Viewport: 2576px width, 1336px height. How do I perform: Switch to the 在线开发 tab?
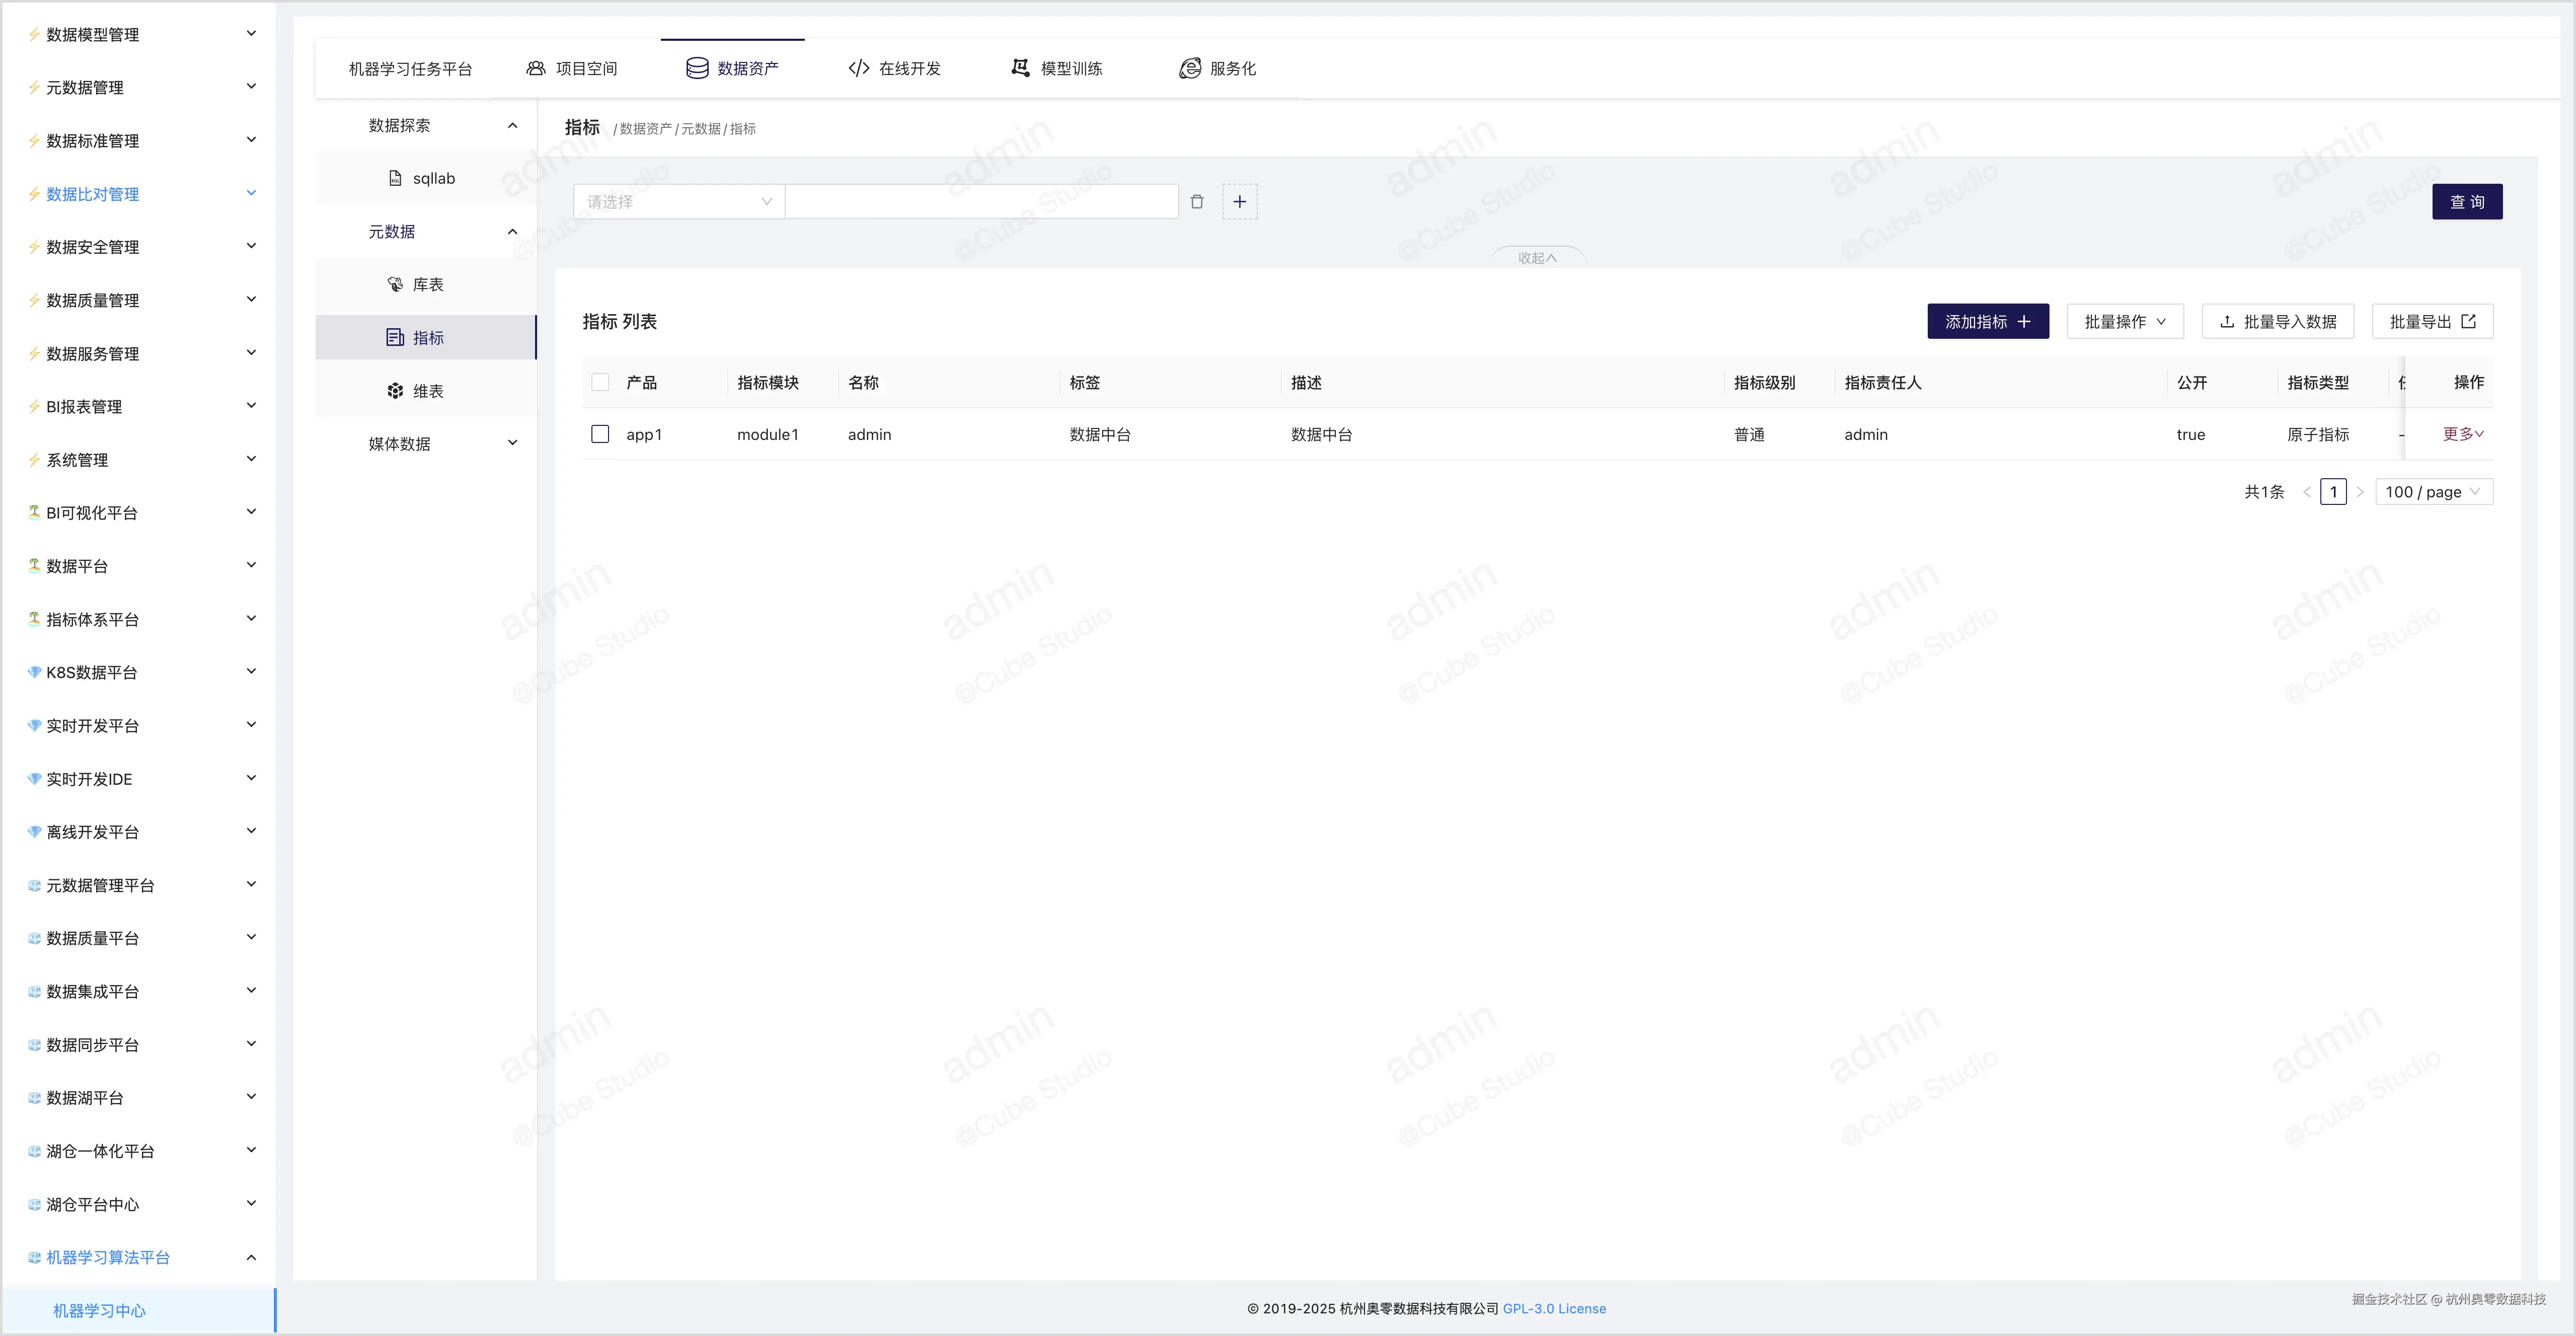point(894,69)
